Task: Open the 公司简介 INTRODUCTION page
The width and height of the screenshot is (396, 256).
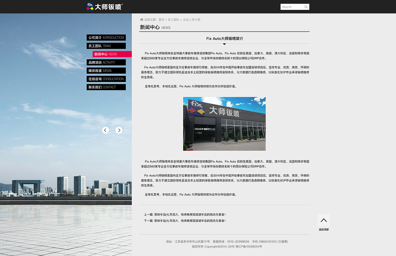Action: coord(106,37)
